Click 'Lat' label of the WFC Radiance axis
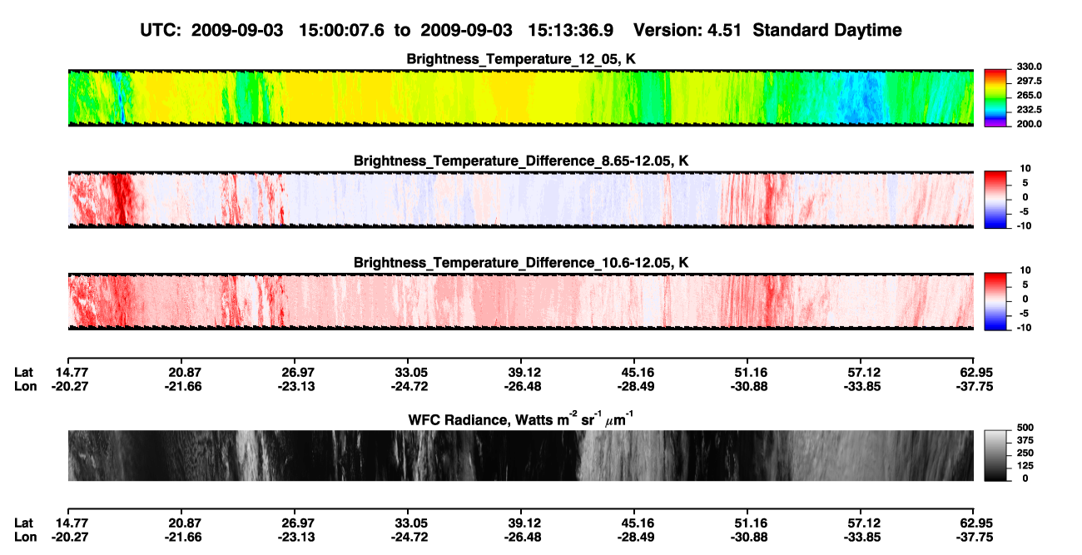The width and height of the screenshot is (1082, 555). click(24, 523)
